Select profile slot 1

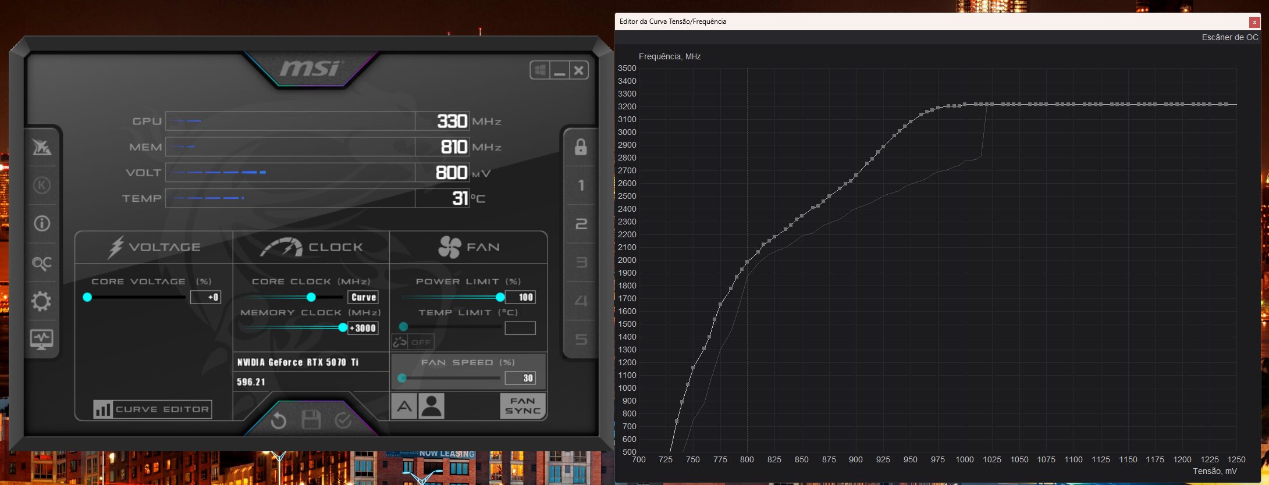tap(581, 186)
